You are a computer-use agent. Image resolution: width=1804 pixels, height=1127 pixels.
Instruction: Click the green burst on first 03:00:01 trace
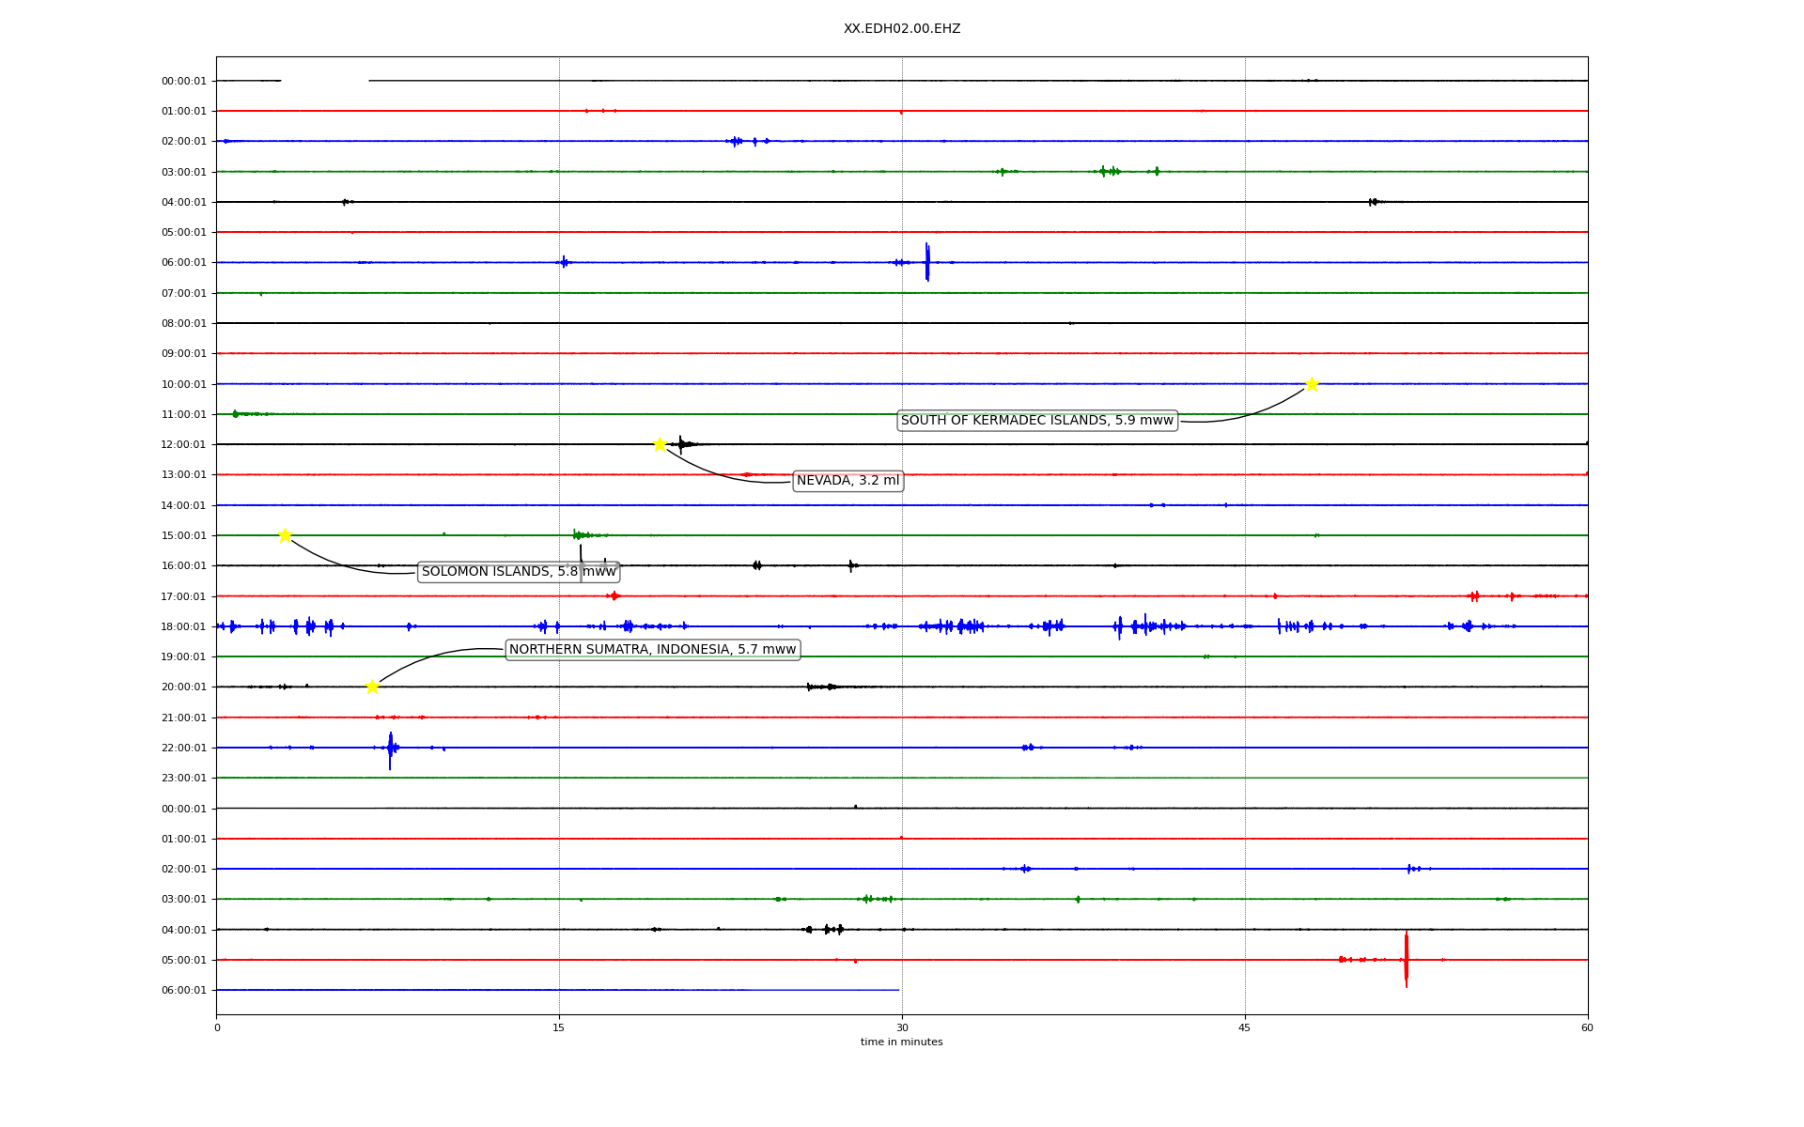click(1111, 171)
